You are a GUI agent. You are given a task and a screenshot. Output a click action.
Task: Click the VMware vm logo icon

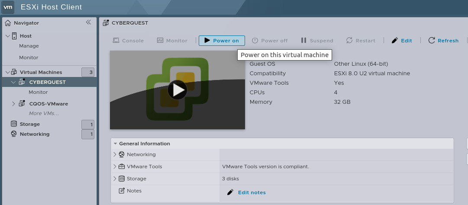click(8, 7)
